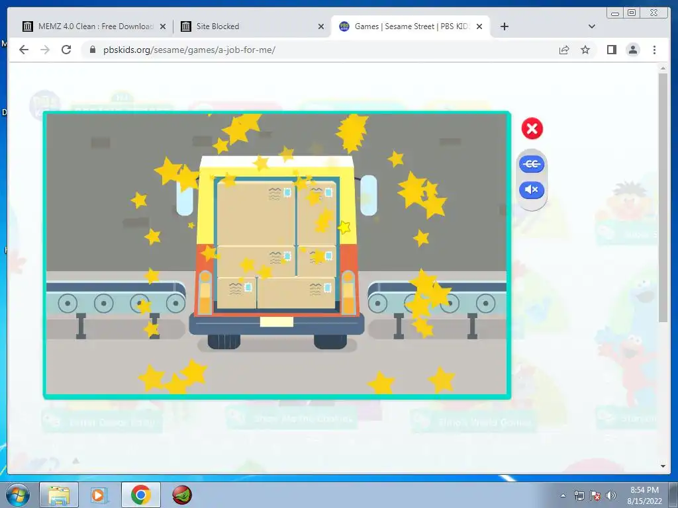Screen dimensions: 678x508
Task: Open the network tray icon
Action: point(579,495)
